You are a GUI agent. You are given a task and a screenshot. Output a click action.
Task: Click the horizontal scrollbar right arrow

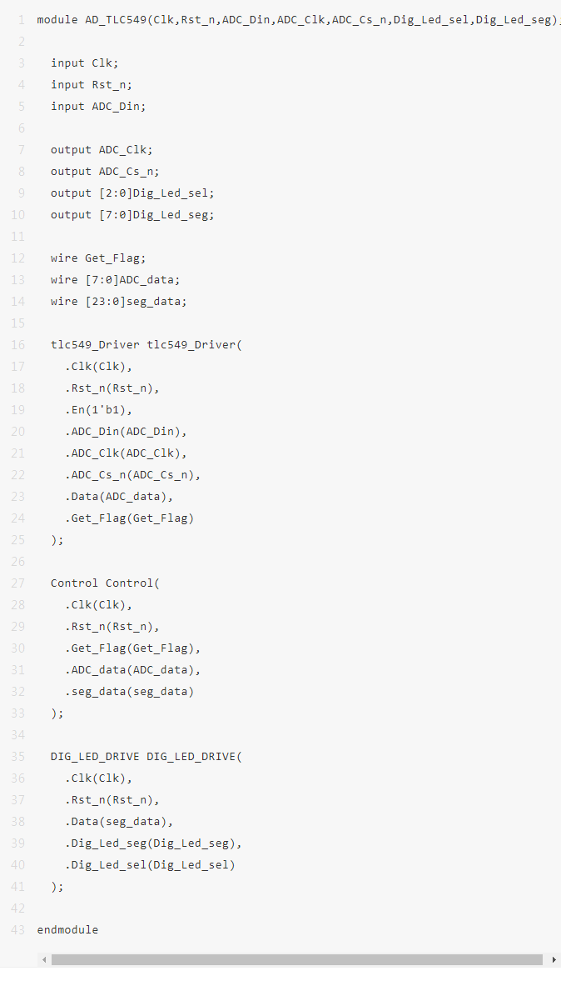tap(554, 959)
